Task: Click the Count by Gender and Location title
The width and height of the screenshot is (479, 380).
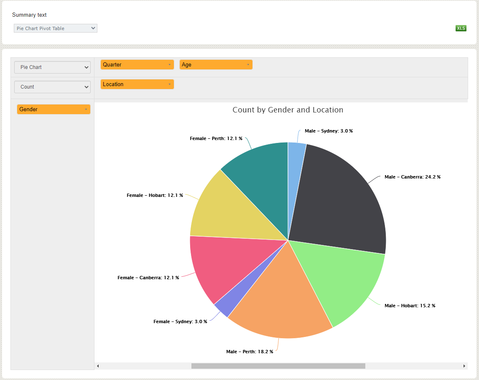Action: pos(288,110)
